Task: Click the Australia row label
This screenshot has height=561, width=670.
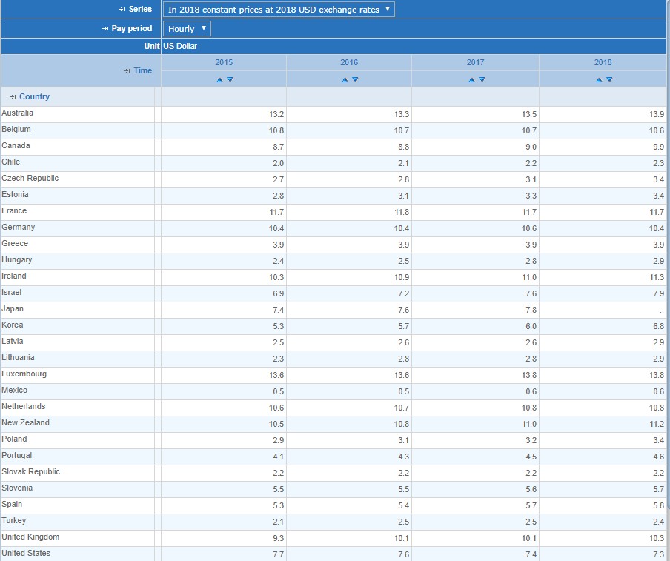Action: 18,113
